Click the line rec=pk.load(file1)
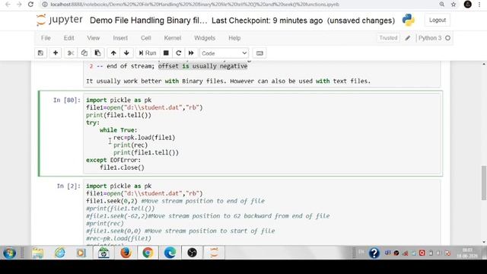487x274 pixels. [x=144, y=137]
